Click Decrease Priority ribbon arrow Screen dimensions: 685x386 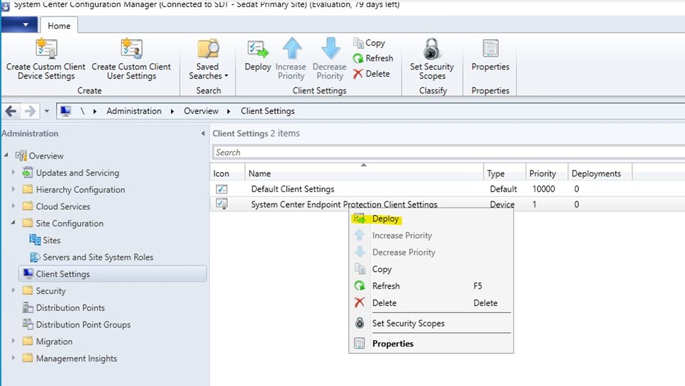point(330,48)
